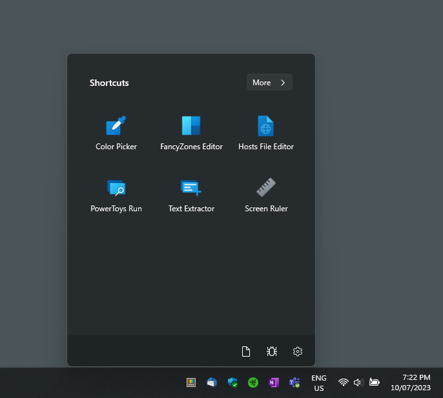The height and width of the screenshot is (398, 443).
Task: Open PowerToys settings gear icon
Action: click(298, 351)
